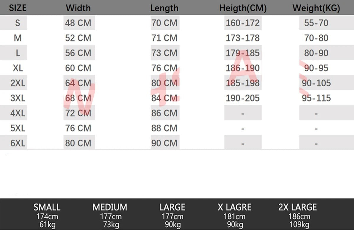
Task: Select the 70 CM length cell
Action: click(x=164, y=23)
